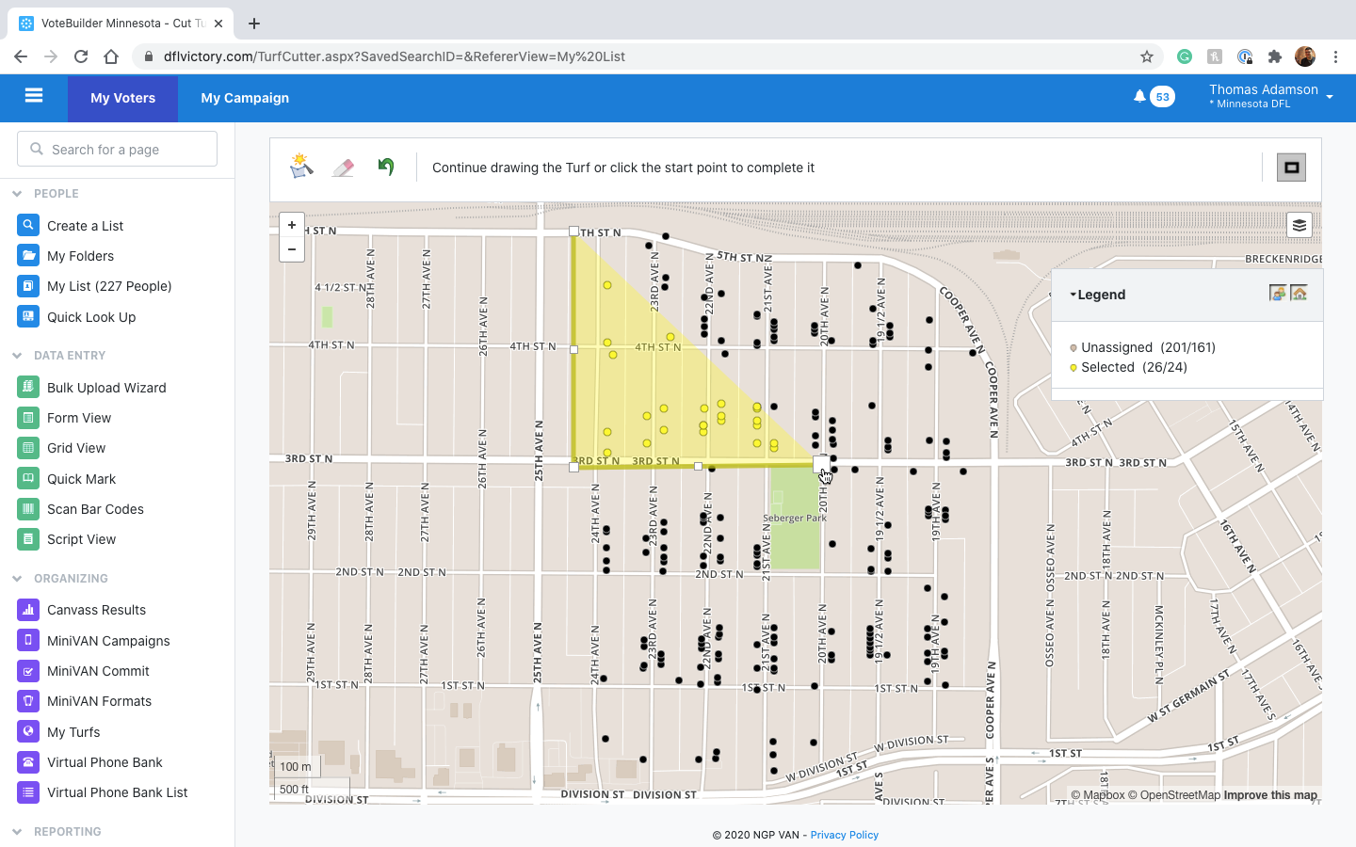Click the yellow Selected legend swatch
This screenshot has width=1356, height=847.
(1073, 368)
